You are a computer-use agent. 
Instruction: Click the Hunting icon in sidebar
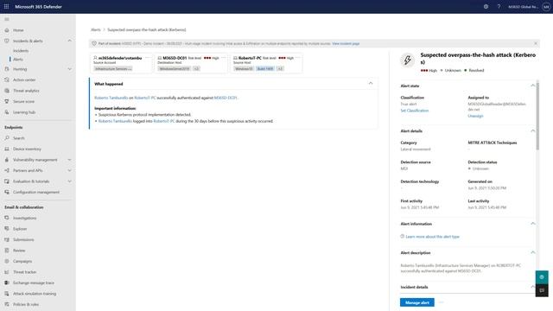pos(7,69)
